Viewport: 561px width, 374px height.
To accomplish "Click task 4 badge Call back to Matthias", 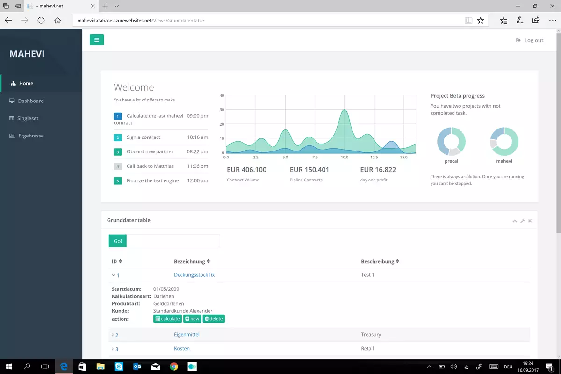I will pos(118,166).
